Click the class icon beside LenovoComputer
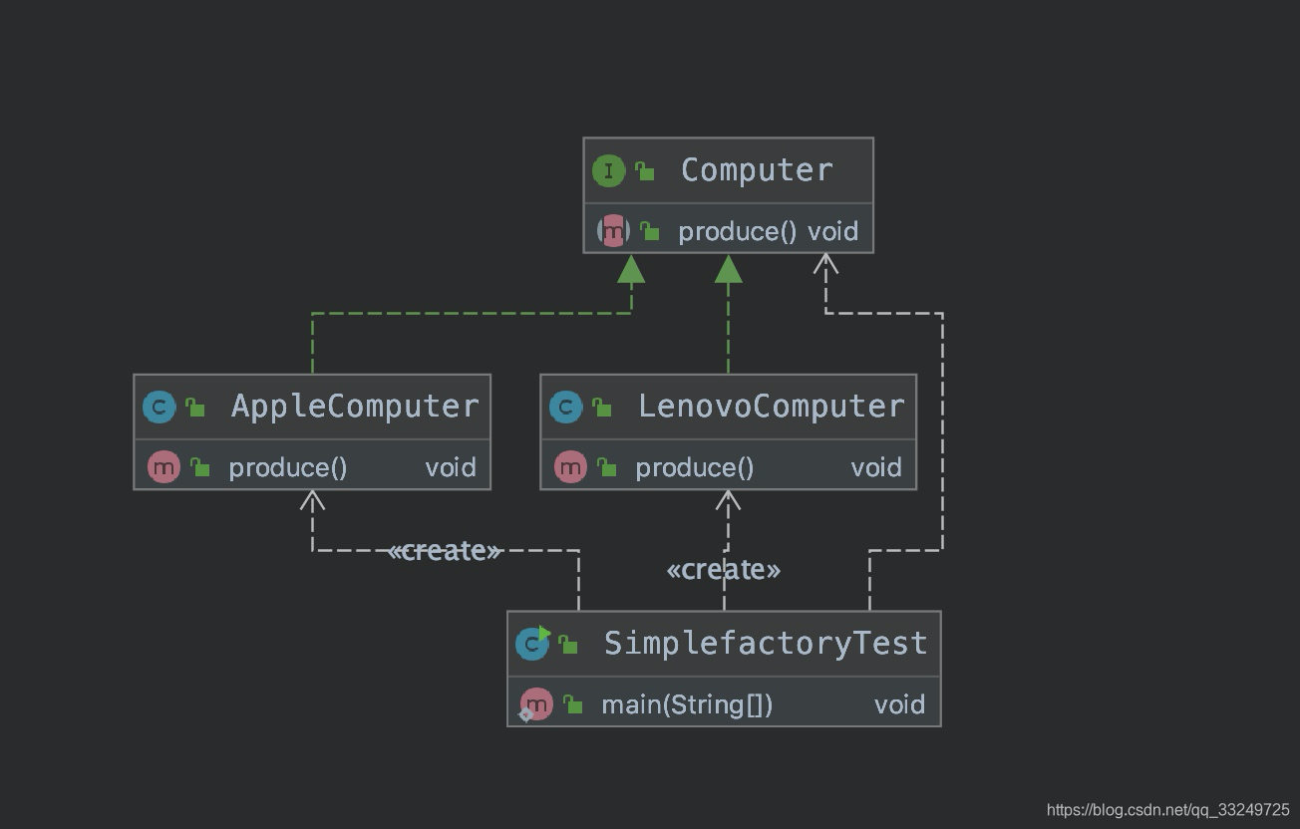The image size is (1300, 829). click(565, 408)
